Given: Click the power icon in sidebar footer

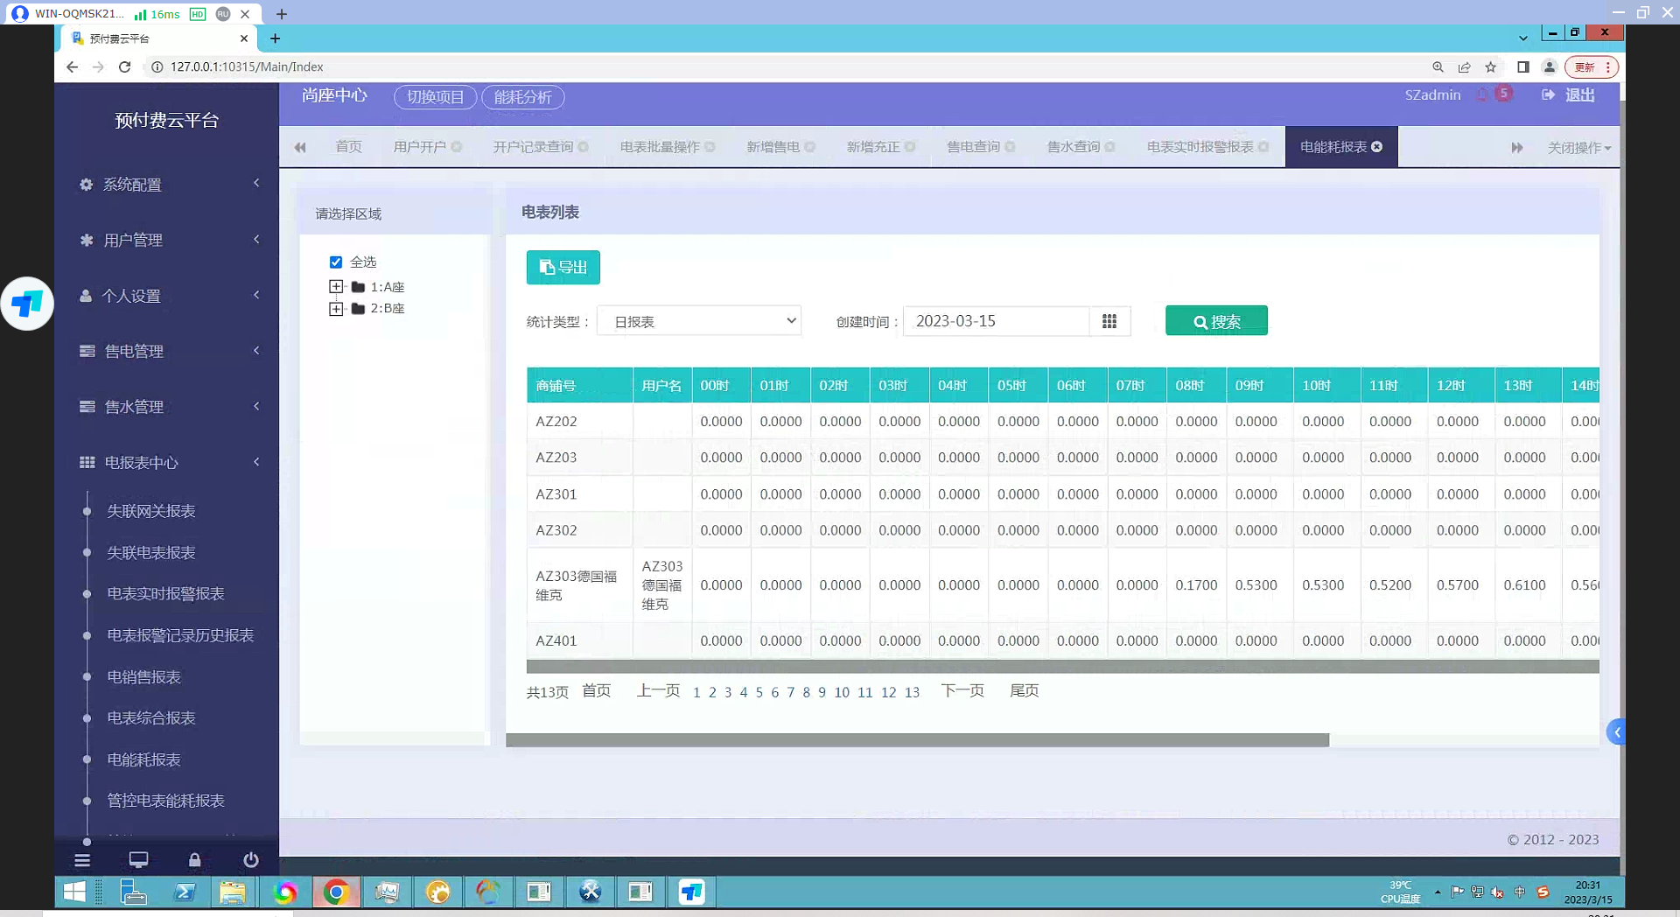Looking at the screenshot, I should (x=250, y=859).
